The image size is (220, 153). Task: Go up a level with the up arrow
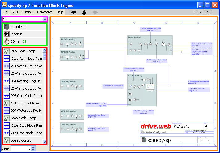coord(84,12)
